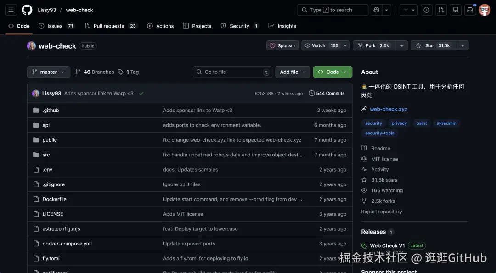The width and height of the screenshot is (496, 273).
Task: Click the osint topic tag
Action: (421, 123)
